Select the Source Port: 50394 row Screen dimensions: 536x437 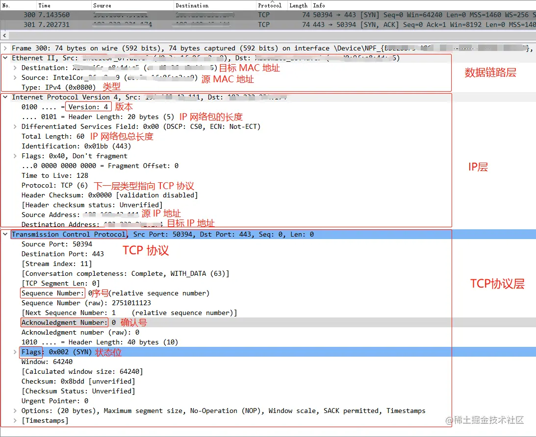click(x=57, y=244)
